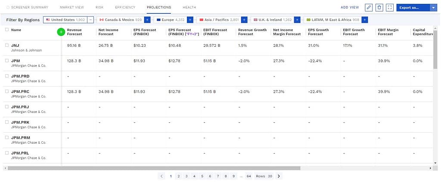Check the JPM.PRJ row checkbox

[7, 107]
